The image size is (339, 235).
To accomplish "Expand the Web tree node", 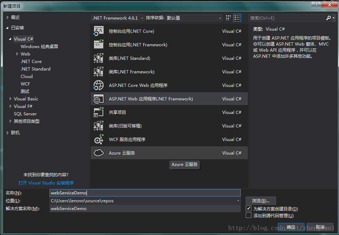I will pos(17,54).
